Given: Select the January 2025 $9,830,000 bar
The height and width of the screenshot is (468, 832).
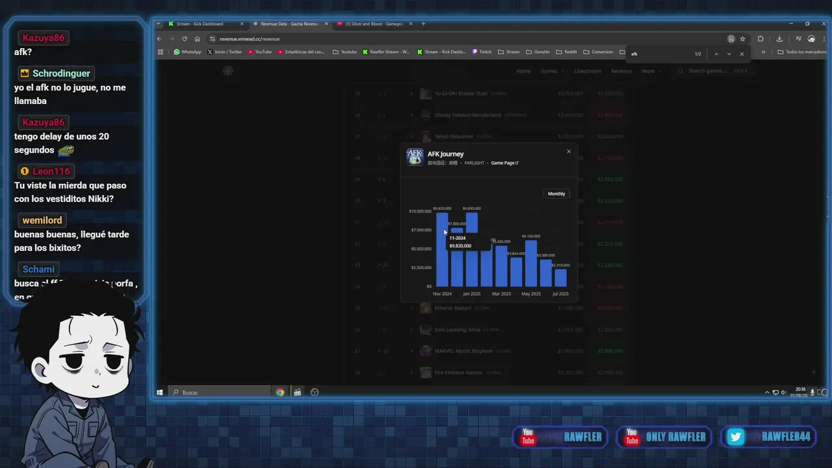Looking at the screenshot, I should click(471, 250).
